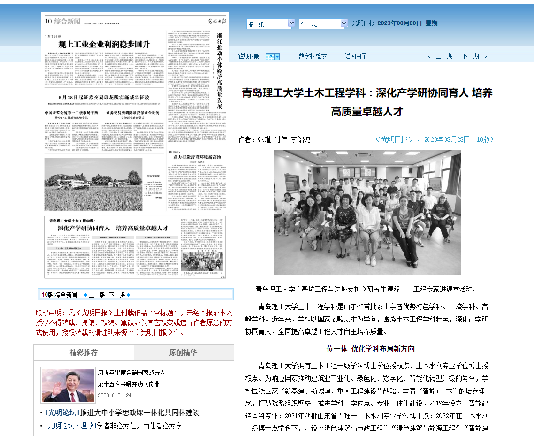
Task: Click 返回目录 to return to the index
Action: [x=356, y=56]
